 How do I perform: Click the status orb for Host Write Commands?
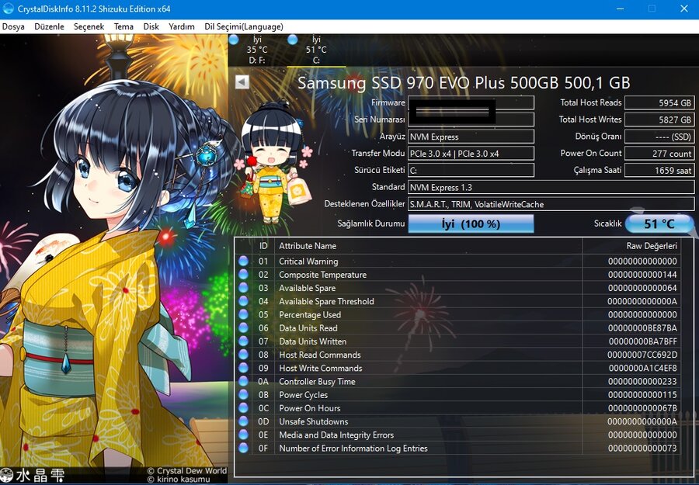(243, 368)
